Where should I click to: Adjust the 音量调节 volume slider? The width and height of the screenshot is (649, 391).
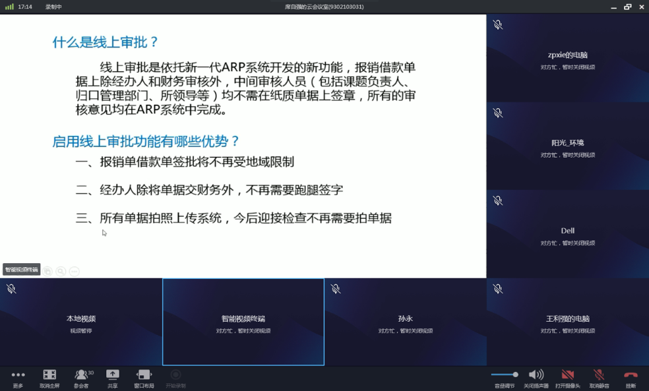[505, 375]
